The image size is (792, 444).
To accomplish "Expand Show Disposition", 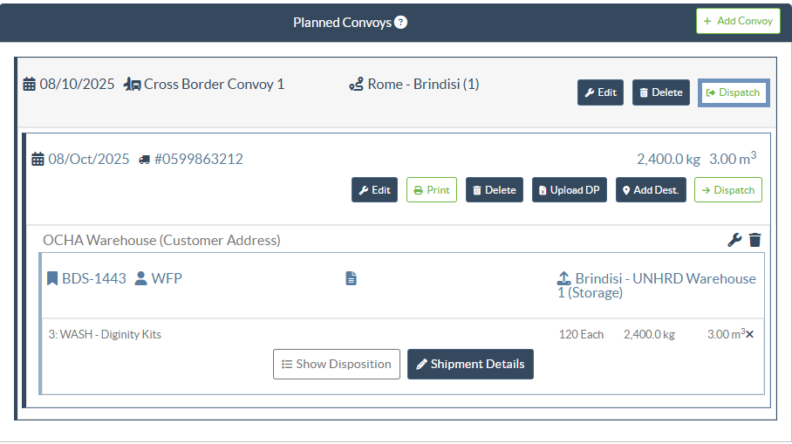I will [336, 364].
